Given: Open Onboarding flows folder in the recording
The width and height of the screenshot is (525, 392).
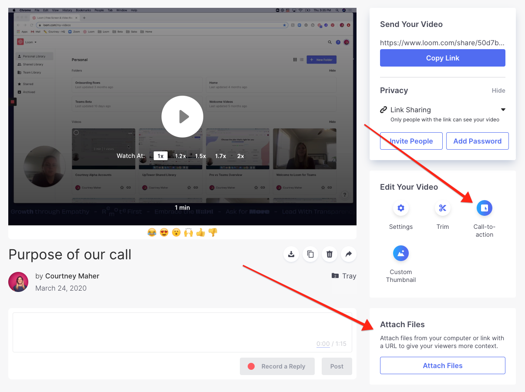Looking at the screenshot, I should click(137, 84).
